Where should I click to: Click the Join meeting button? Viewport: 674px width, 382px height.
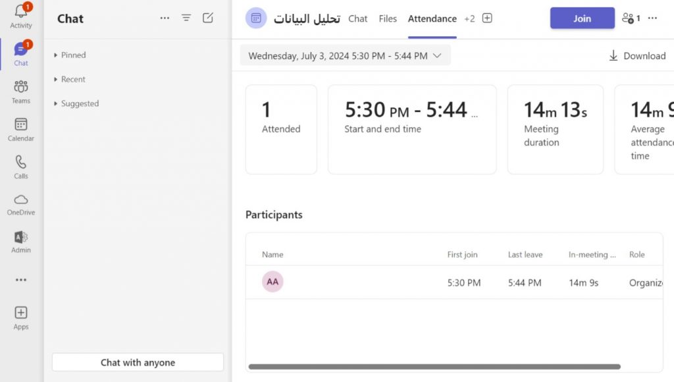[x=582, y=18]
